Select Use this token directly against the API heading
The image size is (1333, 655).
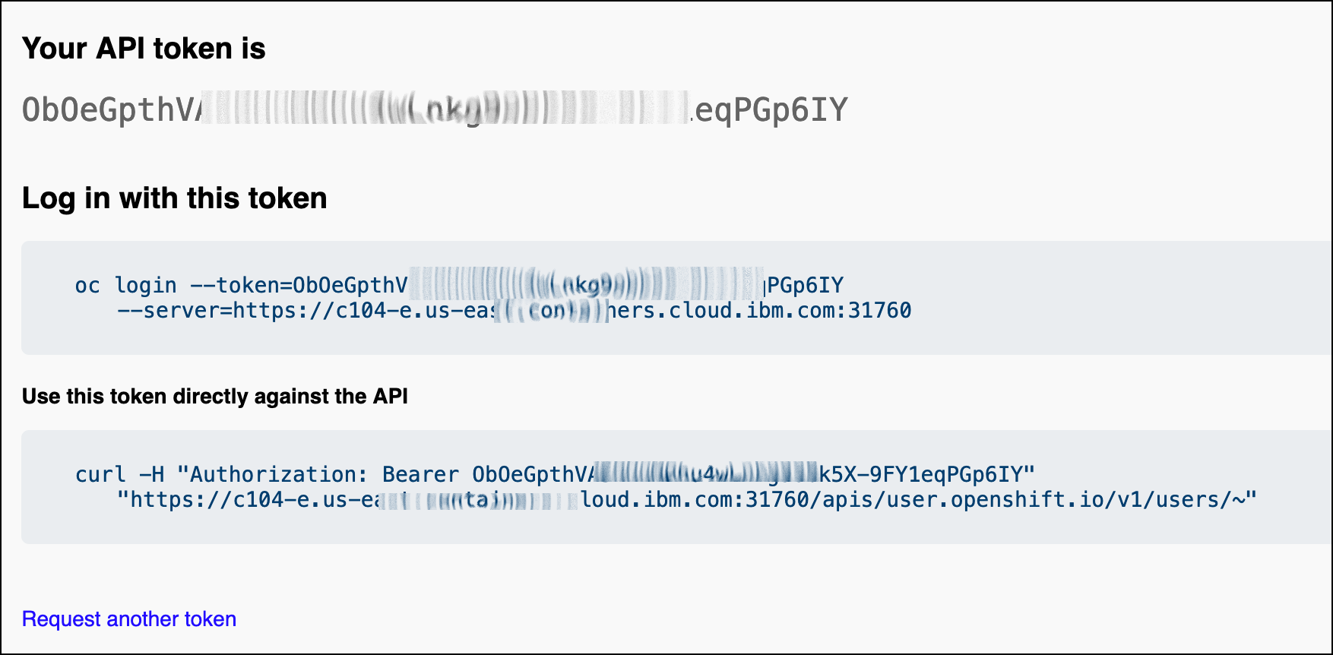pos(215,397)
